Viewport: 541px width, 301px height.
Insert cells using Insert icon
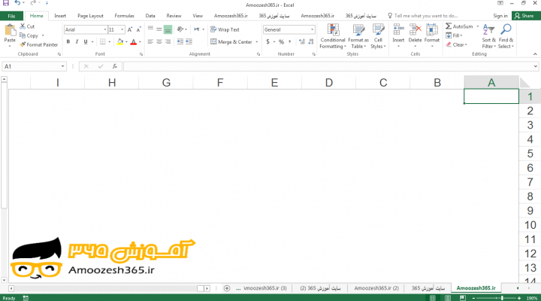(398, 35)
